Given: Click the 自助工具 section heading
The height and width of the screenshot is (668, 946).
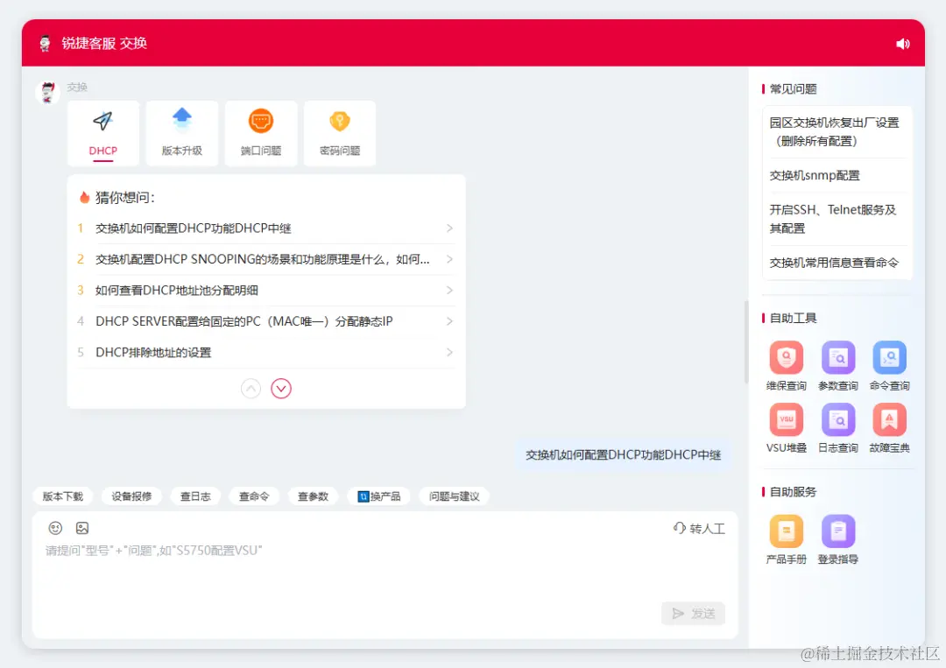Looking at the screenshot, I should click(793, 319).
